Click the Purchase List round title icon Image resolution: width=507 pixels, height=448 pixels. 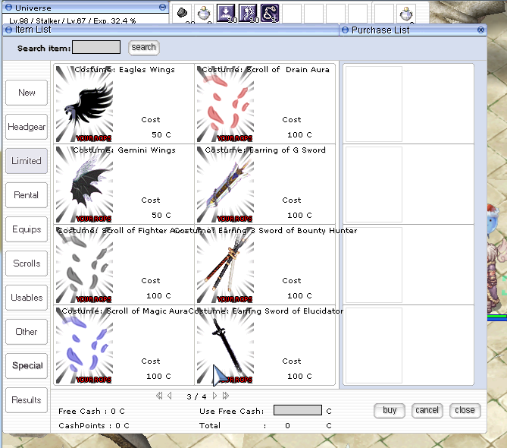[346, 30]
